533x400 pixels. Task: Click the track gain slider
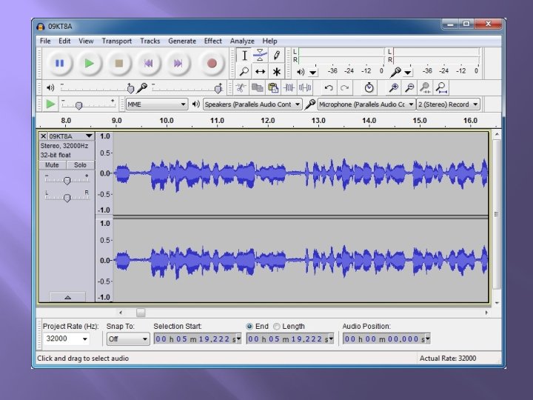click(67, 180)
